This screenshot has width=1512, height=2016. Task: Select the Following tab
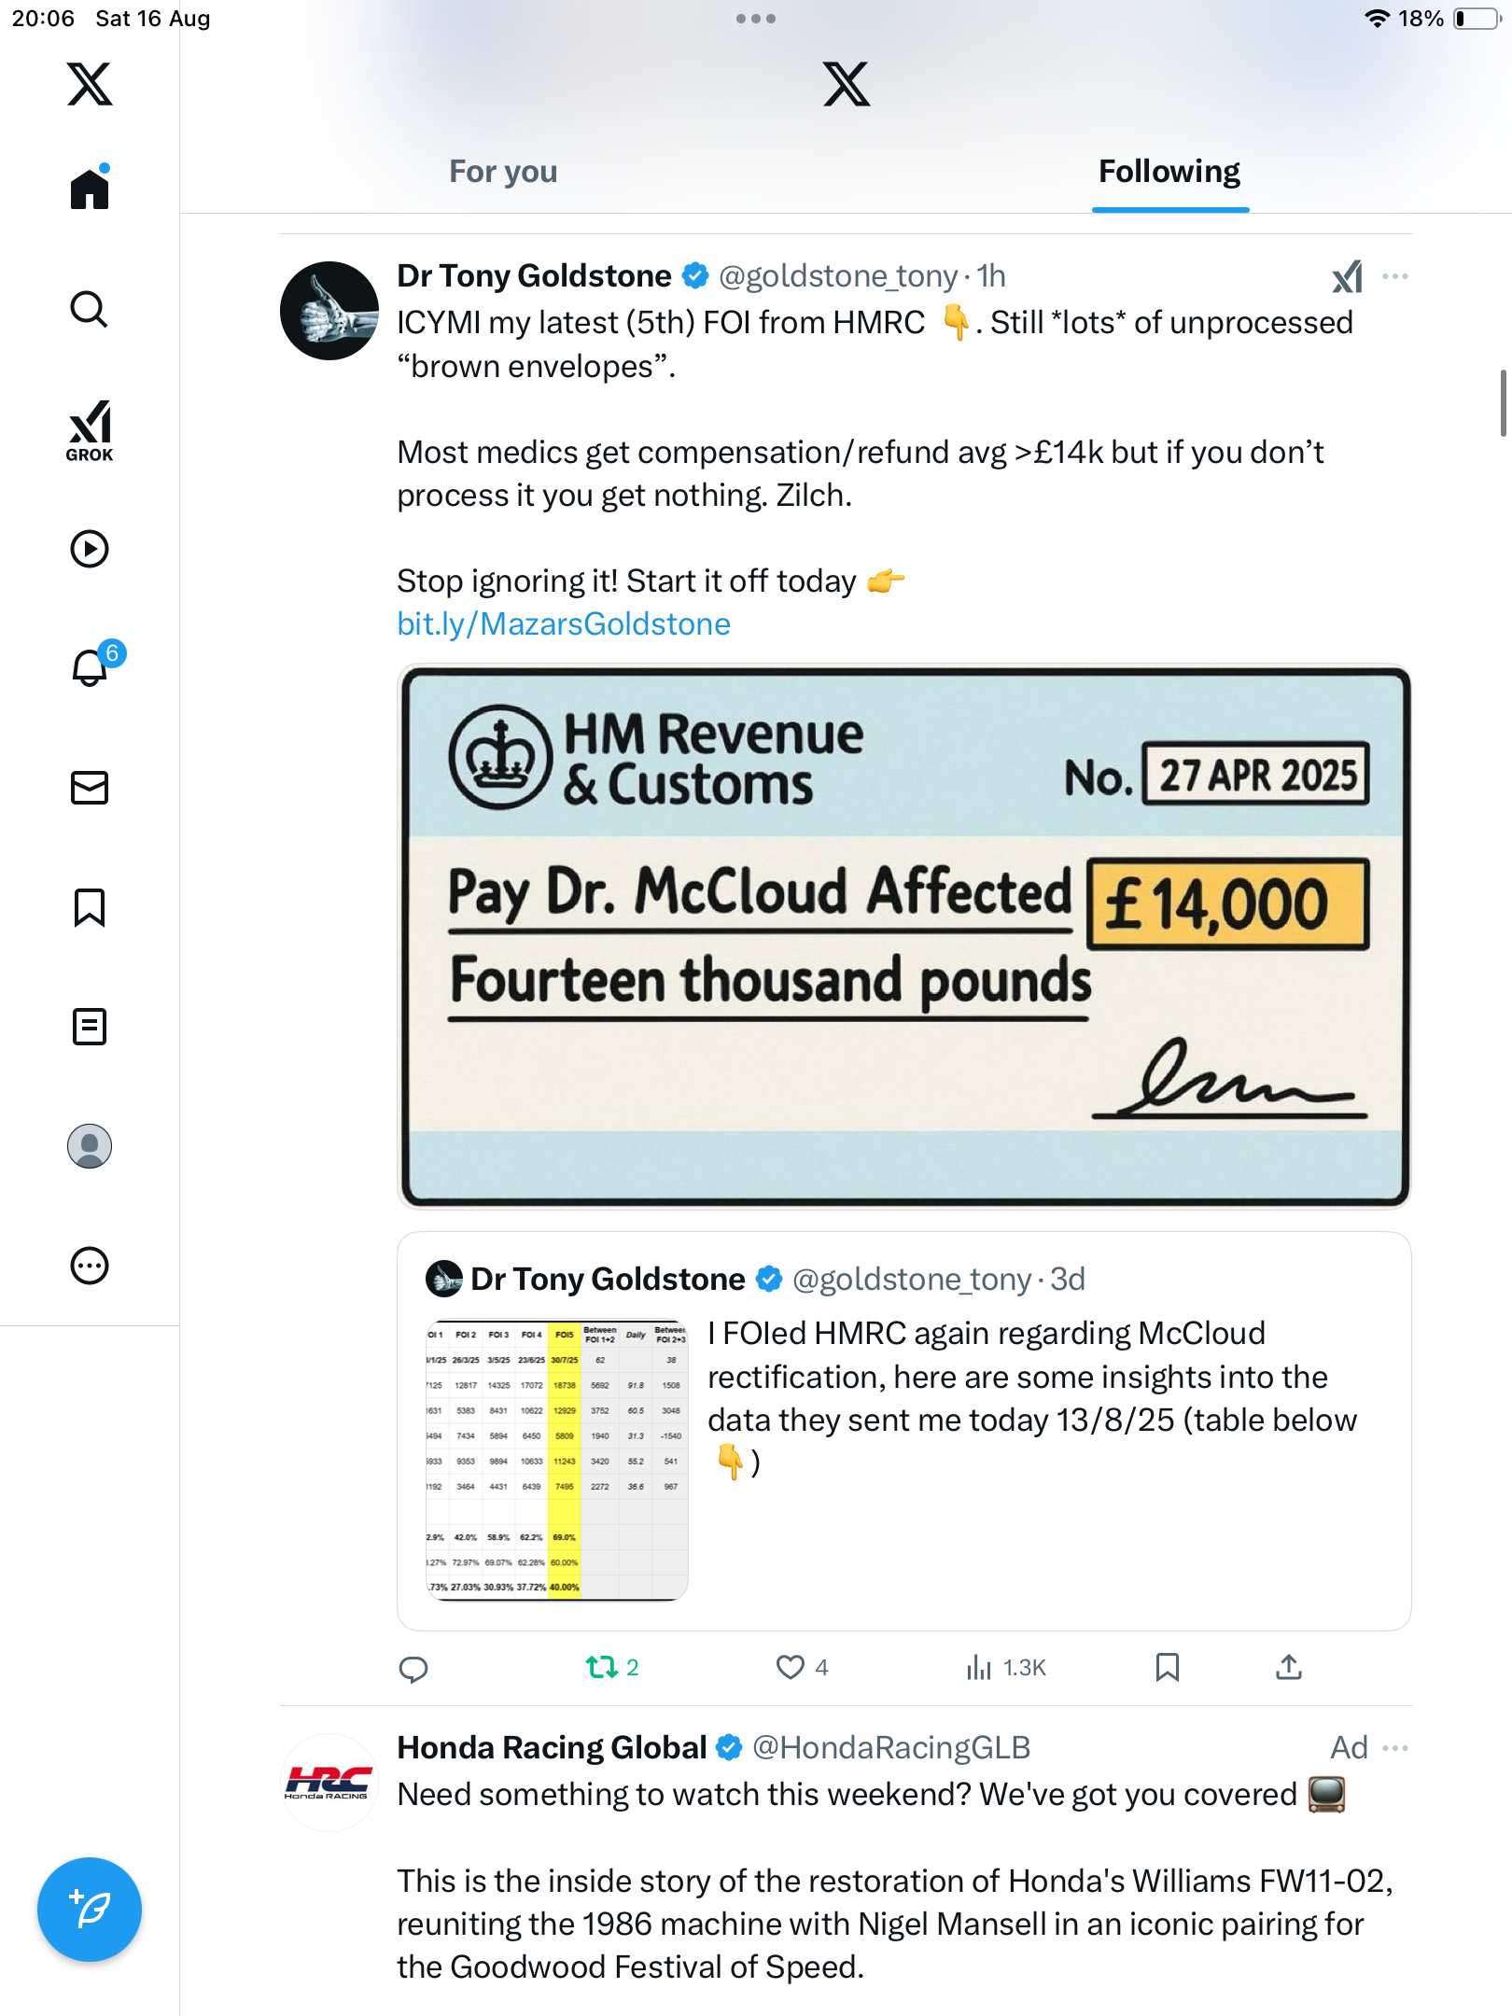point(1169,172)
